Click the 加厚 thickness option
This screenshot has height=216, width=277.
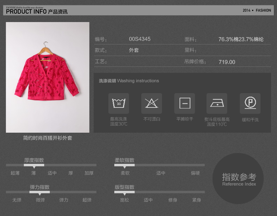(x=89, y=173)
